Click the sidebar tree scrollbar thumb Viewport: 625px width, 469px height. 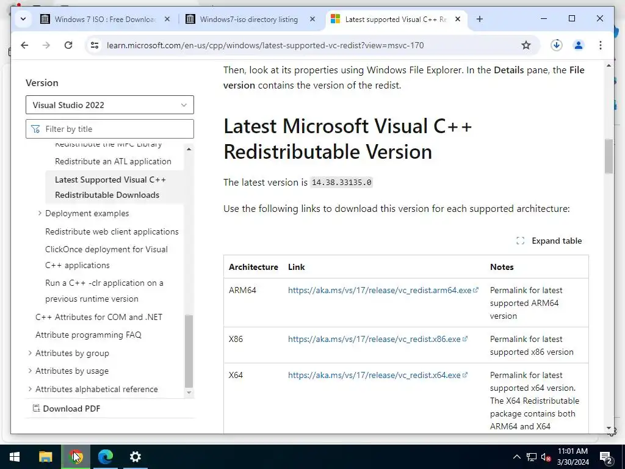pyautogui.click(x=189, y=351)
